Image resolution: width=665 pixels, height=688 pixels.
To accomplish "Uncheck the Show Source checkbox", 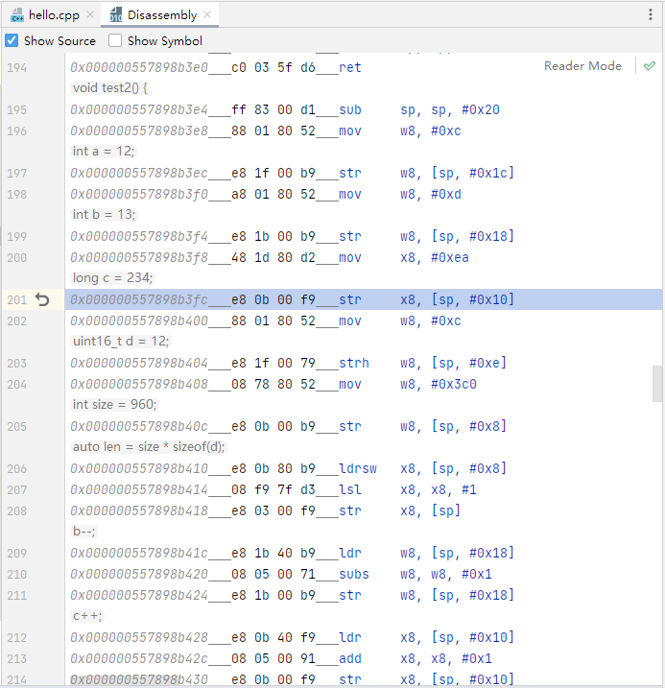I will [x=12, y=40].
